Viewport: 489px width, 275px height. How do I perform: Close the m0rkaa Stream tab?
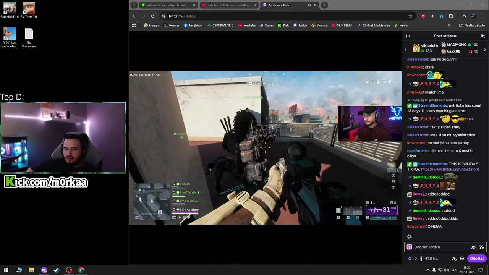[x=194, y=5]
